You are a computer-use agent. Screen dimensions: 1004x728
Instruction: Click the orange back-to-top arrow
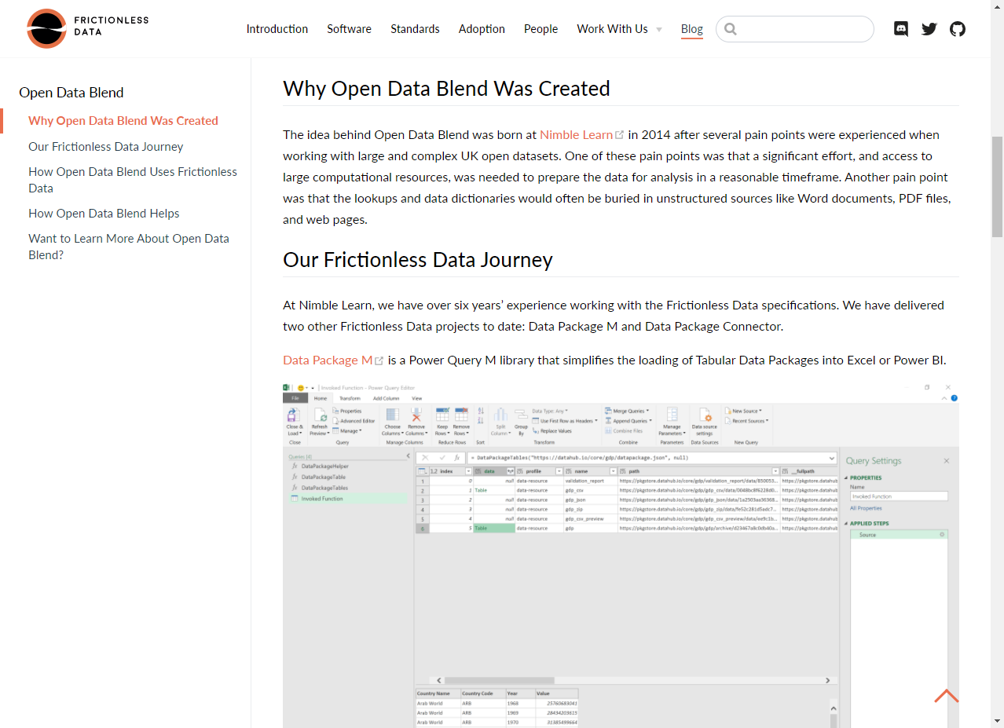947,696
